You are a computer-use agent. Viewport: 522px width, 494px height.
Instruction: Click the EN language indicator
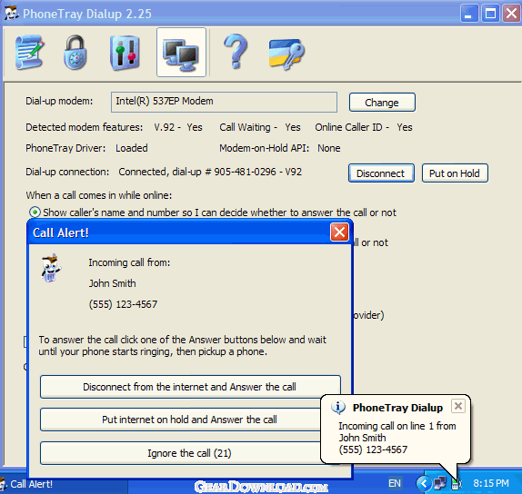pos(395,483)
